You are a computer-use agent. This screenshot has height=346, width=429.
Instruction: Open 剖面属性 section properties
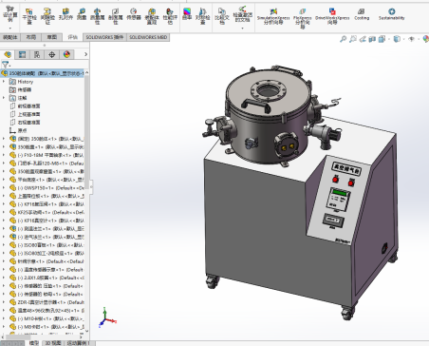click(x=116, y=16)
